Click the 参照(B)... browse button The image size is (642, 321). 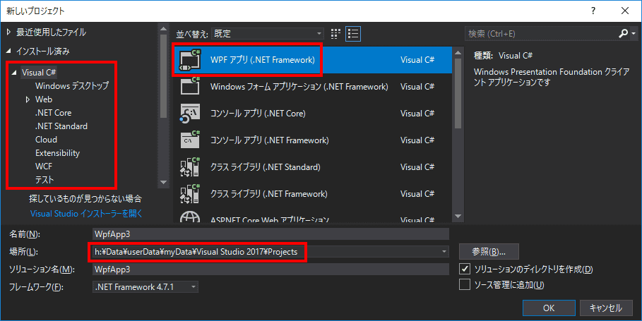point(489,251)
